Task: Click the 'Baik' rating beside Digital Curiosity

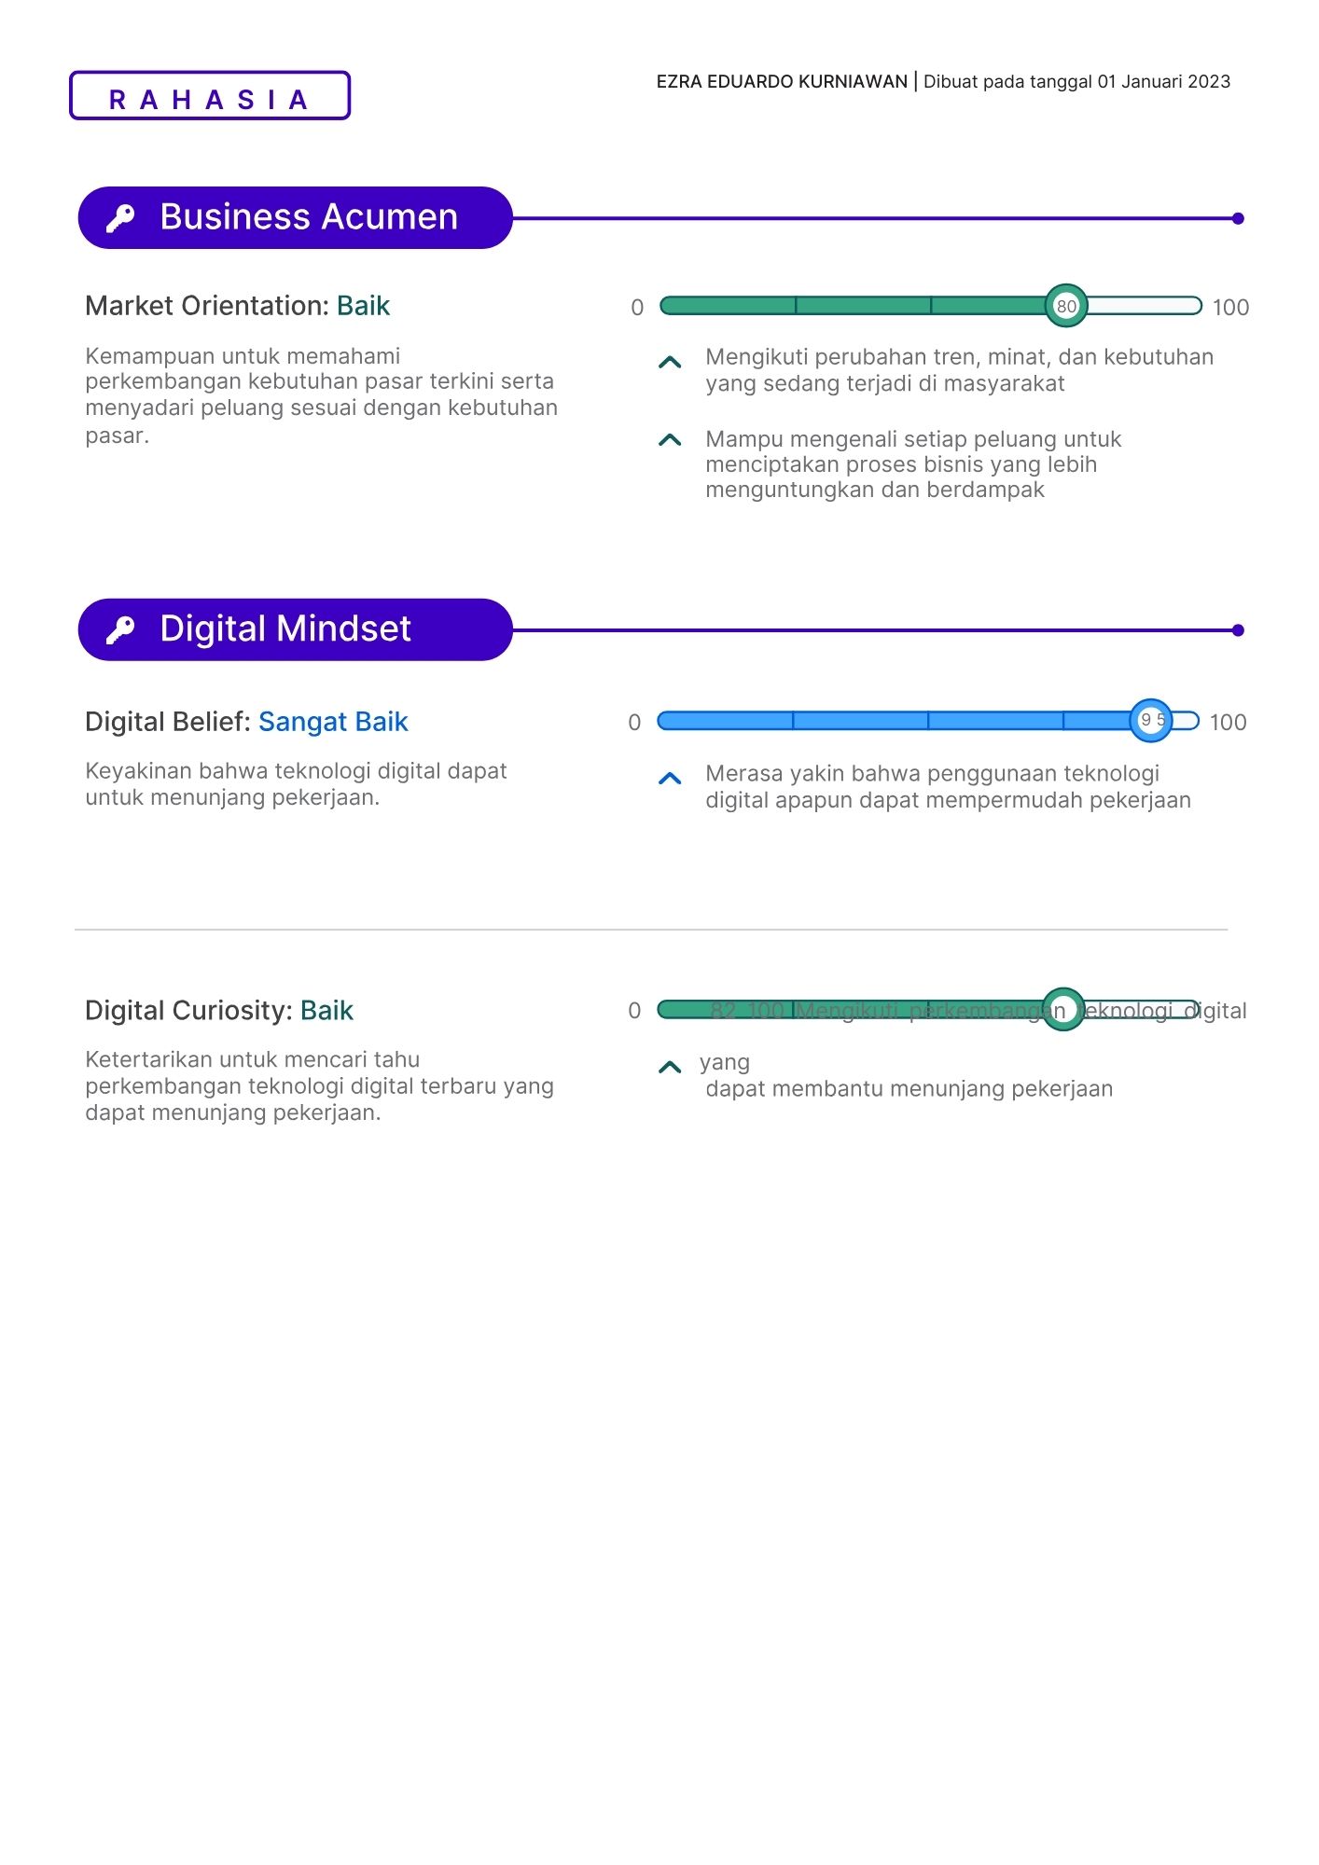Action: point(326,1011)
